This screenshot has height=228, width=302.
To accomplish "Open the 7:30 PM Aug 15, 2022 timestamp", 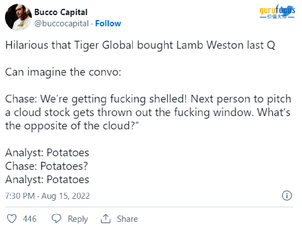I will pos(47,196).
